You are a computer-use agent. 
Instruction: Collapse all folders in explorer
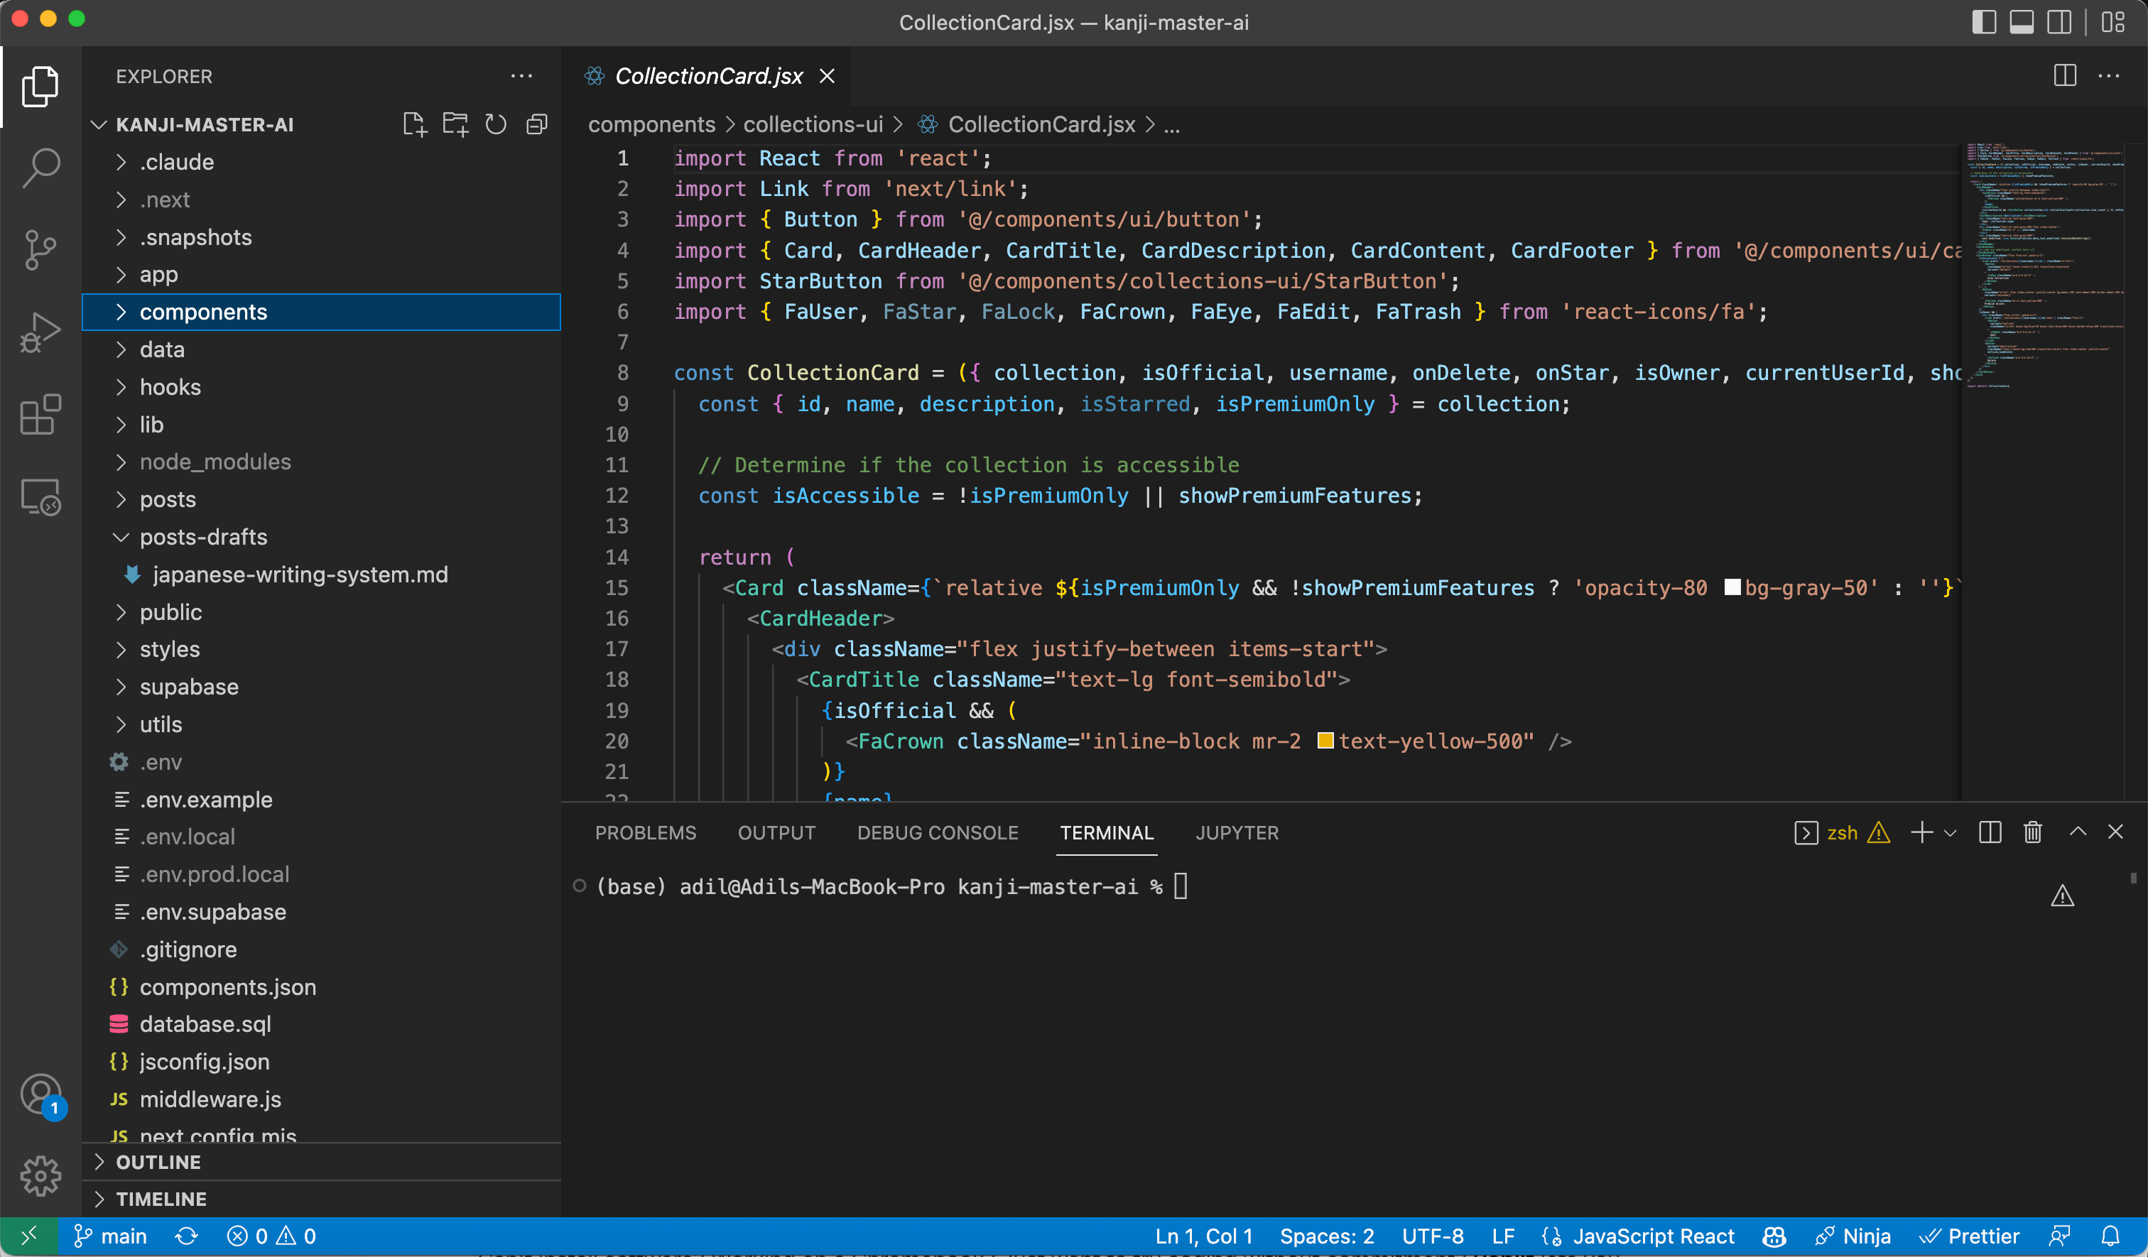pos(537,124)
